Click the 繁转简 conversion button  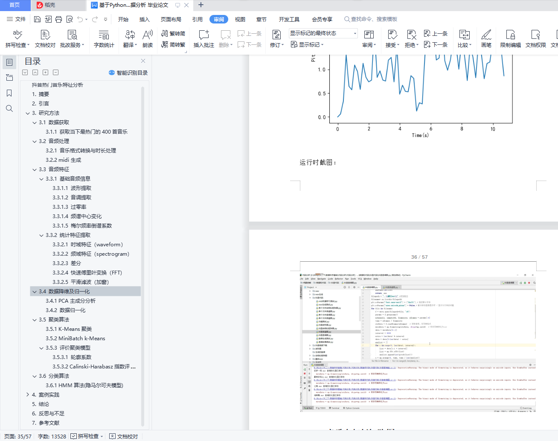173,33
